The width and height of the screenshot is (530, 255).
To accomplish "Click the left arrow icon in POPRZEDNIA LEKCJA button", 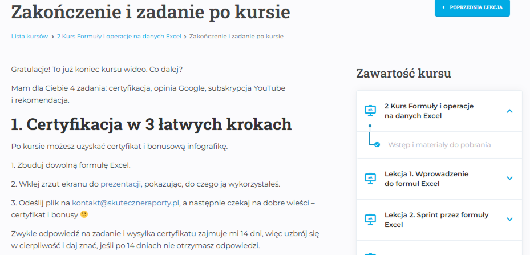I will click(443, 7).
